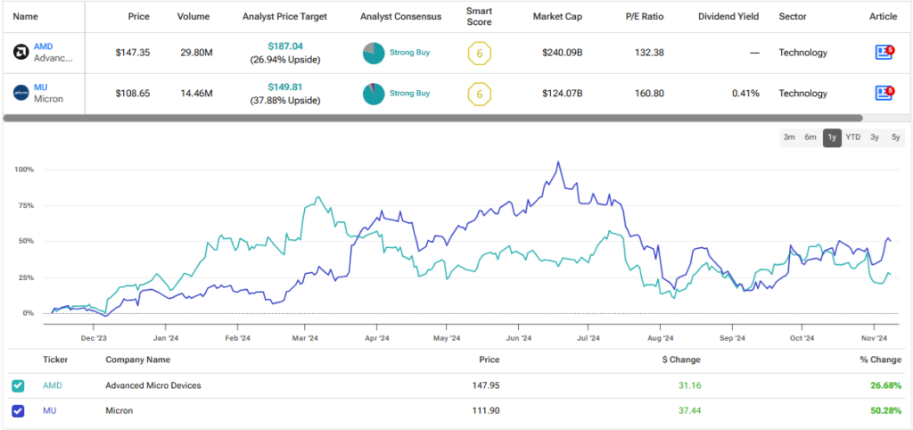Sort table by Market Cap column header
The height and width of the screenshot is (430, 913).
[556, 17]
